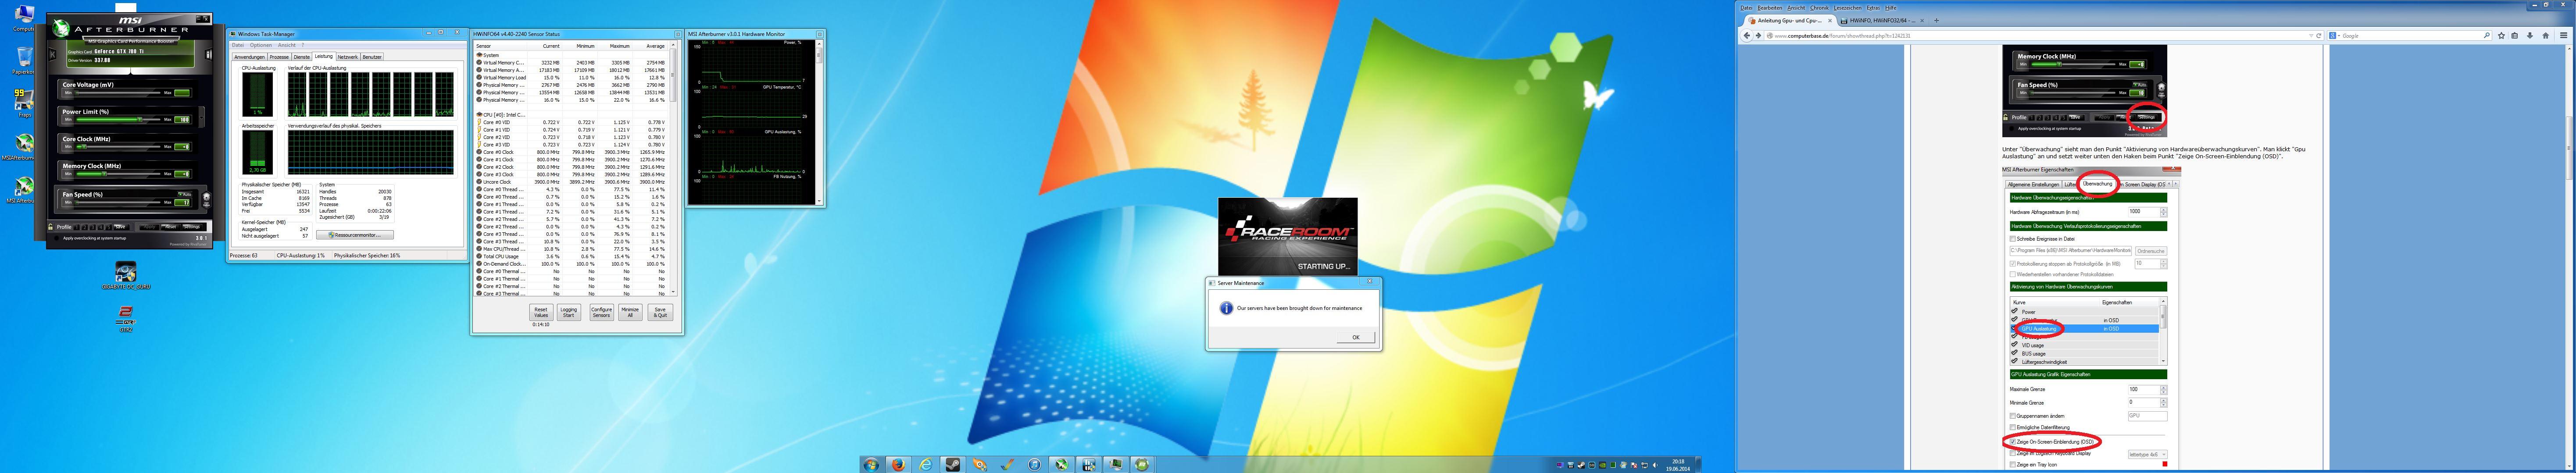The image size is (2576, 473).
Task: Click Configure Sensors in HWiNFO64
Action: [x=601, y=312]
